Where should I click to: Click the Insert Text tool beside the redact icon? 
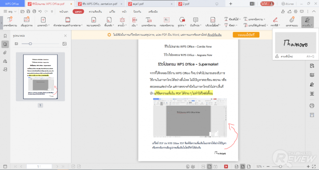pyautogui.click(x=149, y=22)
